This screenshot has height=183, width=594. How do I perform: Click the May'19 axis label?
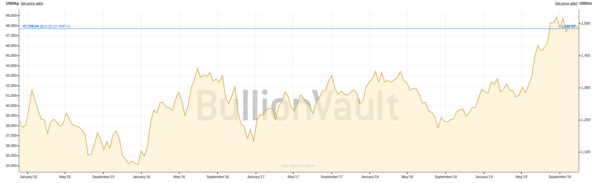(521, 177)
